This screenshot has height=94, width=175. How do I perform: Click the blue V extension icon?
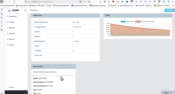click(145, 2)
